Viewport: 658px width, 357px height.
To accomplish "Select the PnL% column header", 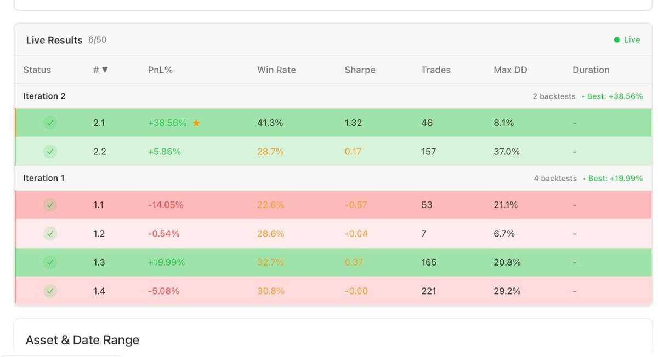I will coord(160,70).
